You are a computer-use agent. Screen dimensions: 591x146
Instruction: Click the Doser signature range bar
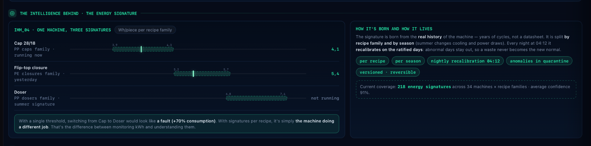coord(257,98)
